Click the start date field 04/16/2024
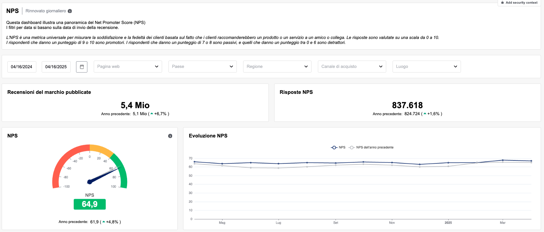 (22, 67)
